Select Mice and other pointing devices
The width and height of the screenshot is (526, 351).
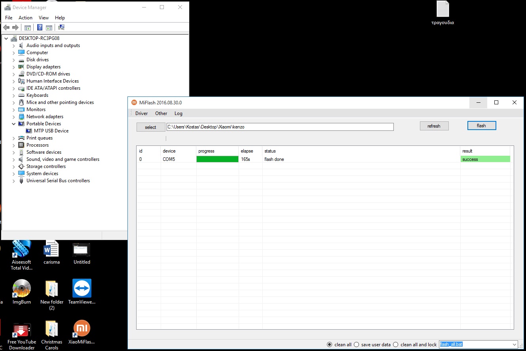click(x=60, y=102)
